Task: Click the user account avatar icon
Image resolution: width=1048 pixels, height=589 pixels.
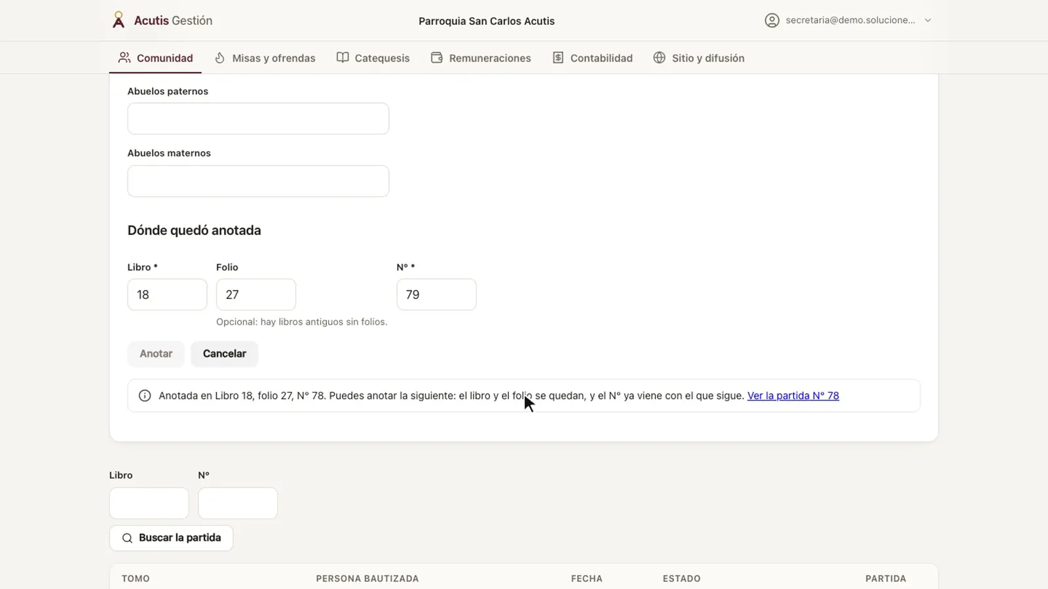Action: coord(772,20)
